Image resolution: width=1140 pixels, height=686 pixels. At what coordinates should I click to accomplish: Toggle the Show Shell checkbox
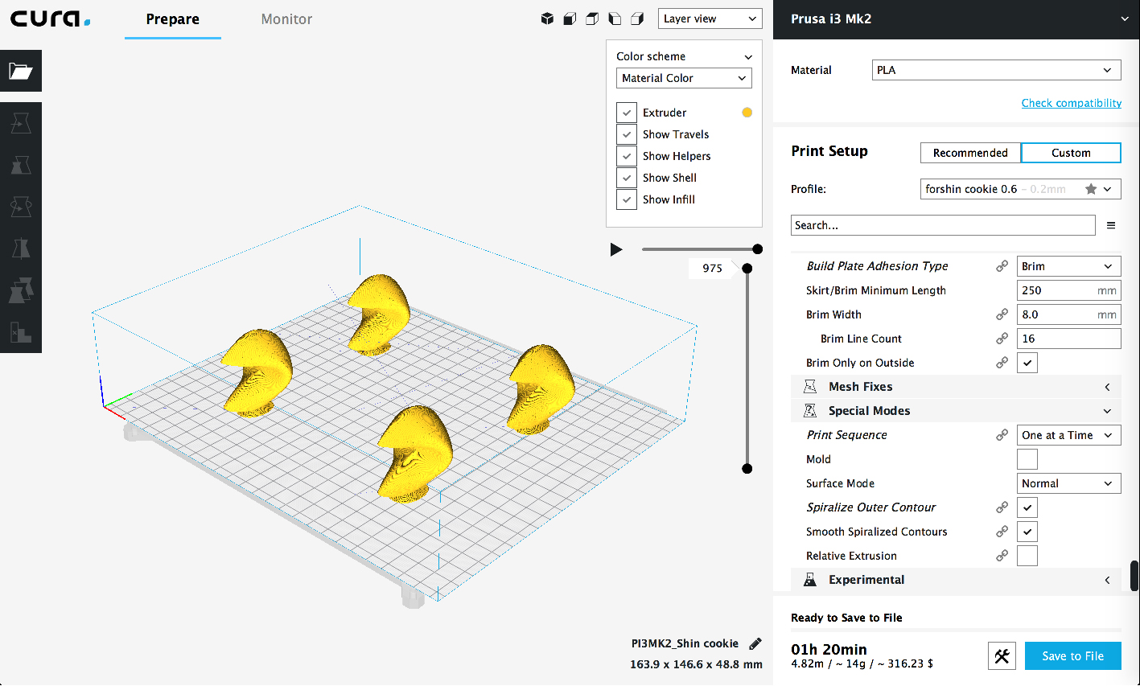[627, 178]
